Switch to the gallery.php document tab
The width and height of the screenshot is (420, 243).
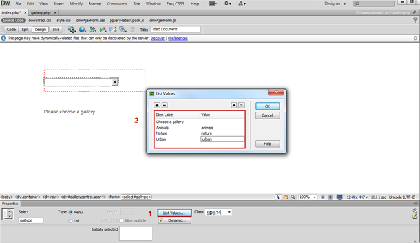41,12
